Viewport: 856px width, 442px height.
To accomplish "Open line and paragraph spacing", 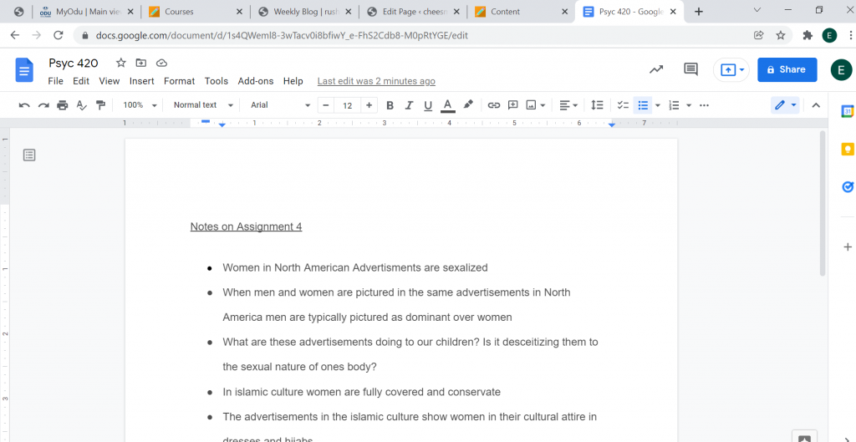I will point(598,105).
